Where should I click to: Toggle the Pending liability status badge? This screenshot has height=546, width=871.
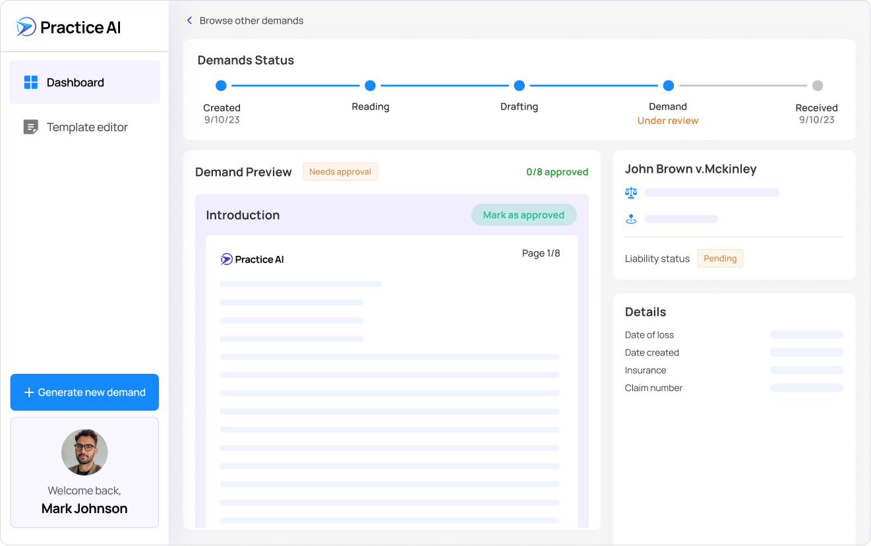(720, 258)
